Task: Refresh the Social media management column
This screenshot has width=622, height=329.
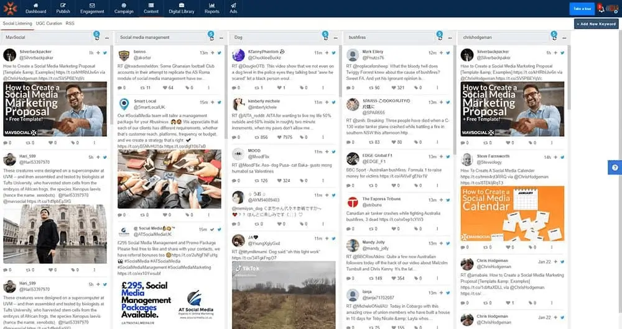Action: [211, 38]
